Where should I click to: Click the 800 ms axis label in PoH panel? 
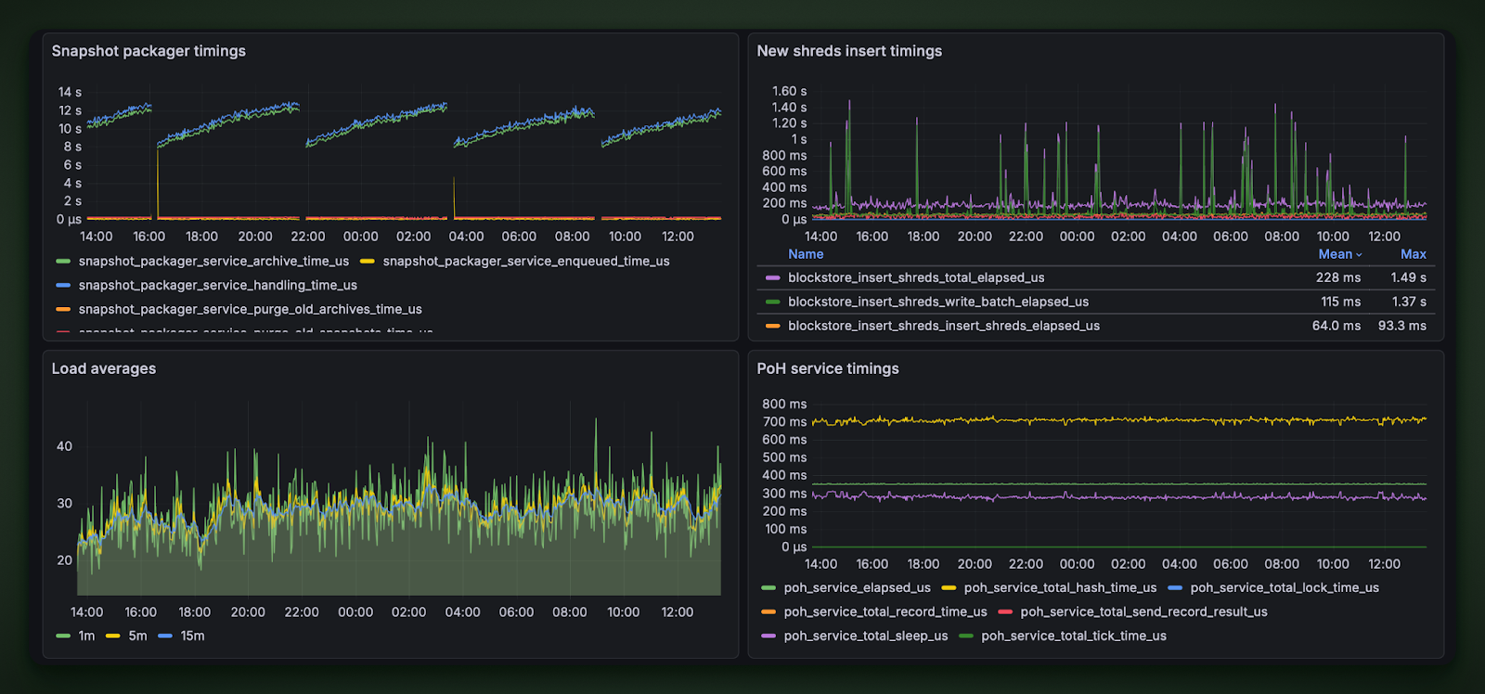(784, 404)
